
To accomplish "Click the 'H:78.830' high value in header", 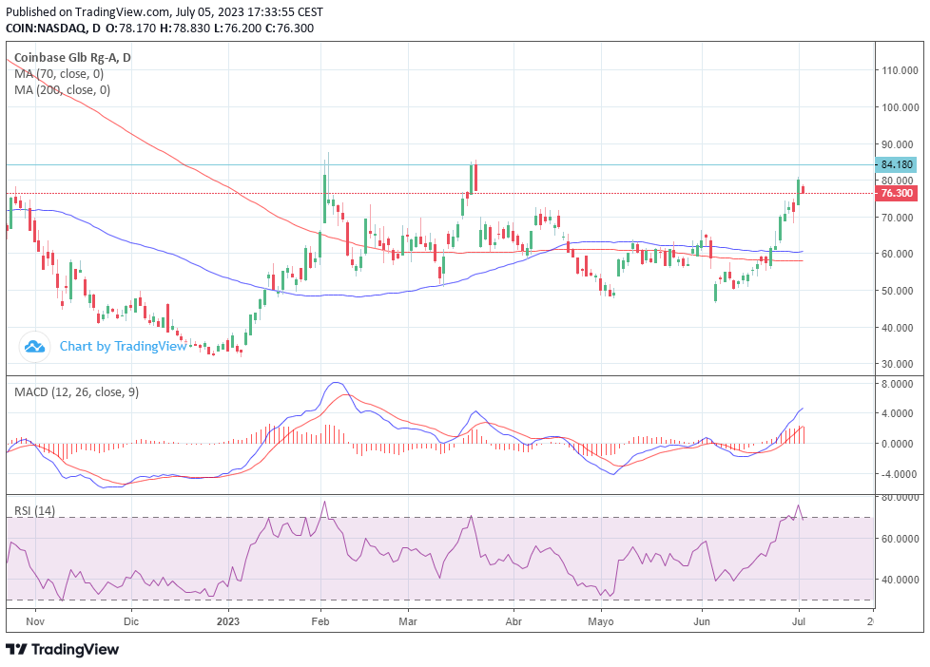I will coord(185,28).
